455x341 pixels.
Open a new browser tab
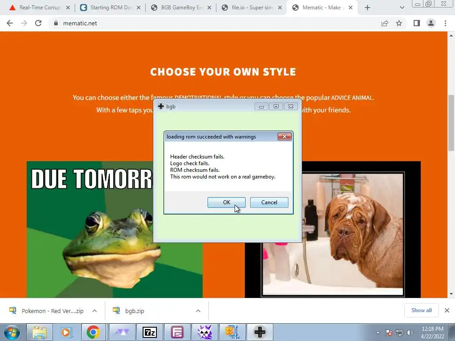(367, 8)
